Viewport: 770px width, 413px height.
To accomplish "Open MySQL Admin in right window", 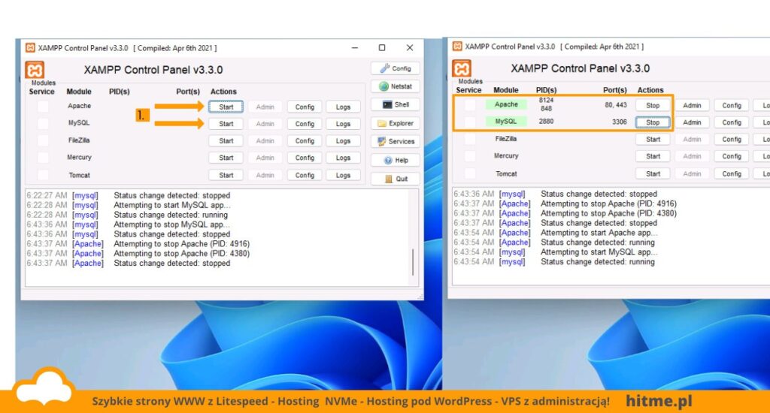I will (x=692, y=122).
